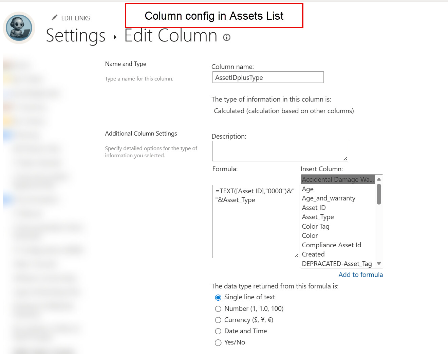Choose Compliance Asset Id in list

(332, 245)
